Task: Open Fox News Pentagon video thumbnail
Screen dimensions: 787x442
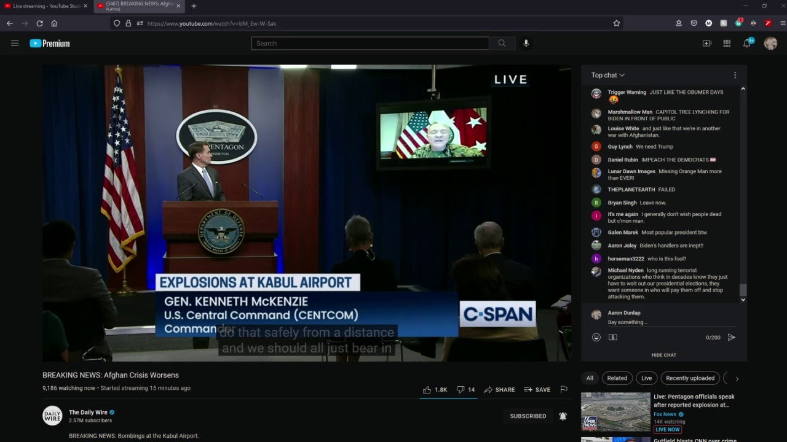Action: pos(615,412)
